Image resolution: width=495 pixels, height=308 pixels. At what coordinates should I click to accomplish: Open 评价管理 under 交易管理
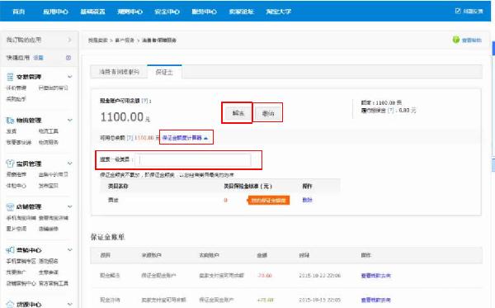coord(16,88)
